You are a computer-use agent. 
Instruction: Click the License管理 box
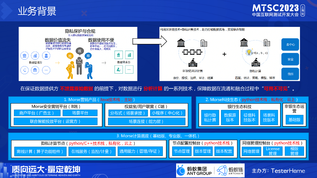273,151
